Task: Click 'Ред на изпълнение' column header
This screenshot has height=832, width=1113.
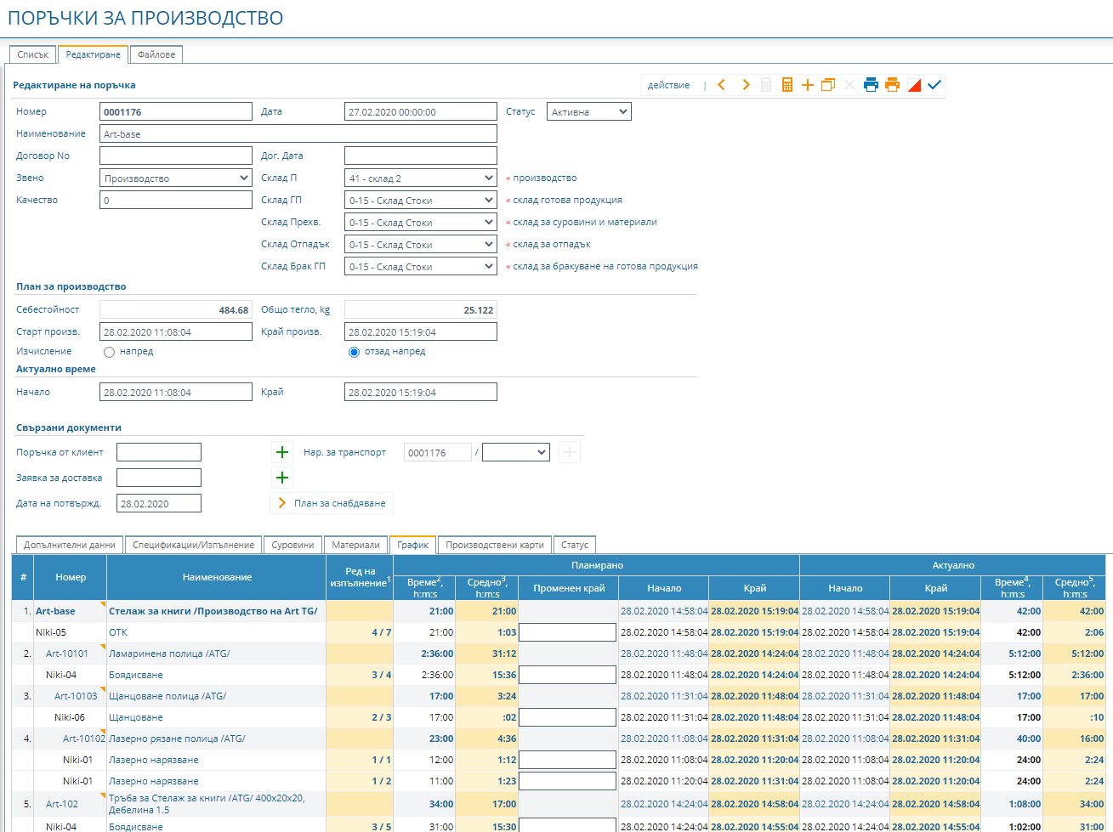Action: pyautogui.click(x=360, y=577)
